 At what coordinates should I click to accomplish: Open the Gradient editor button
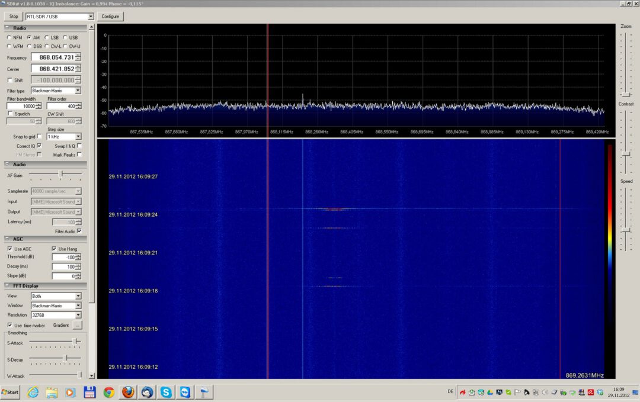pos(77,325)
